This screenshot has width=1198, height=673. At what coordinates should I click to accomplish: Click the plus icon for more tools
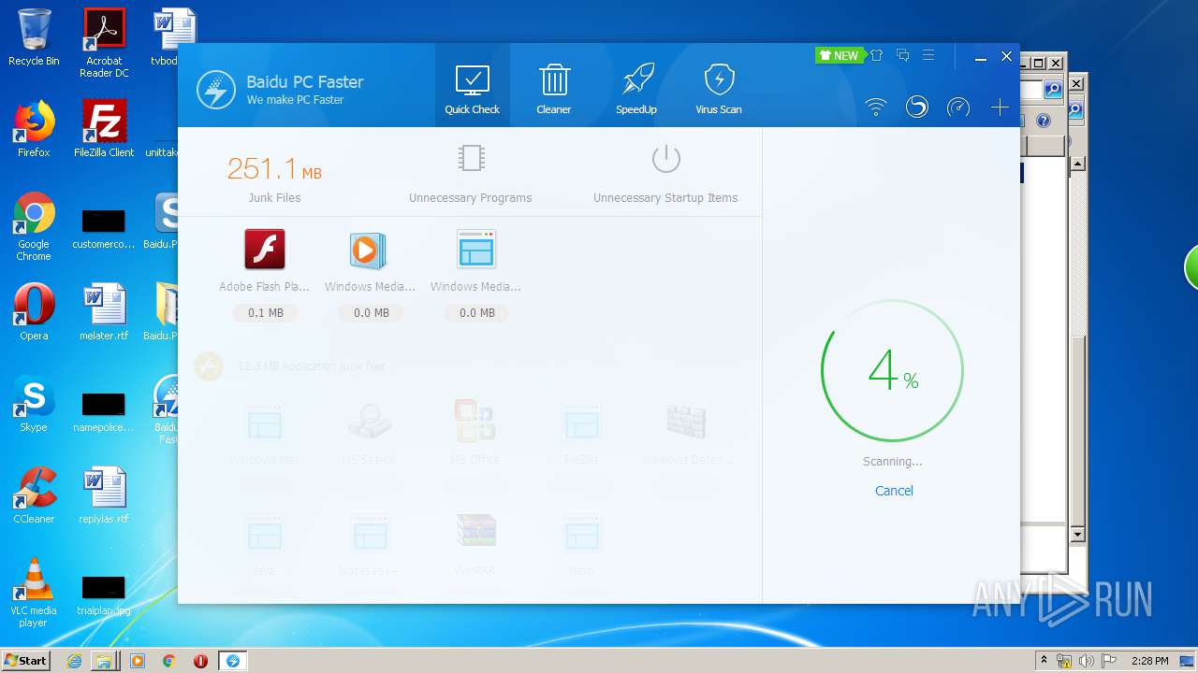[1000, 107]
